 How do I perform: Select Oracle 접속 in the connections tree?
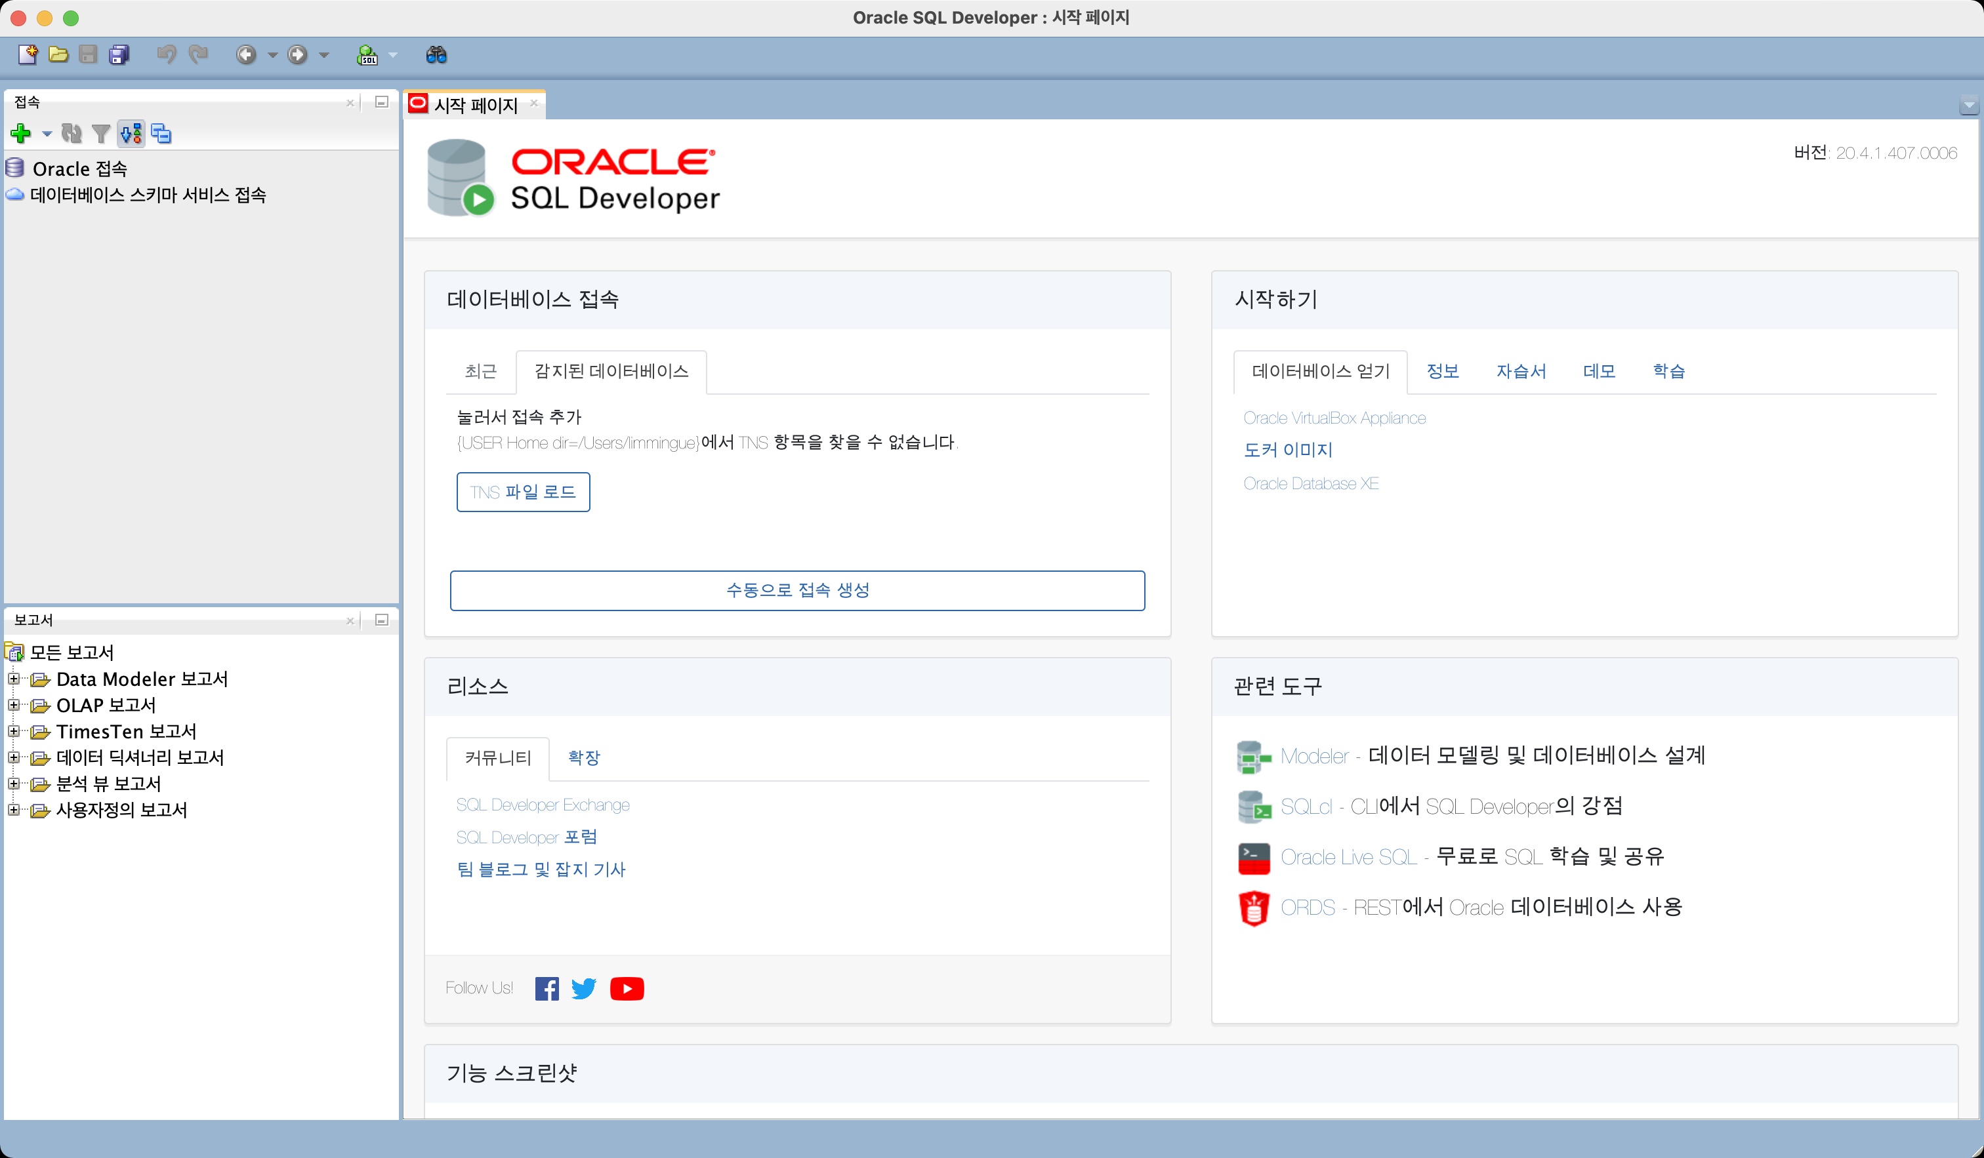click(x=79, y=169)
